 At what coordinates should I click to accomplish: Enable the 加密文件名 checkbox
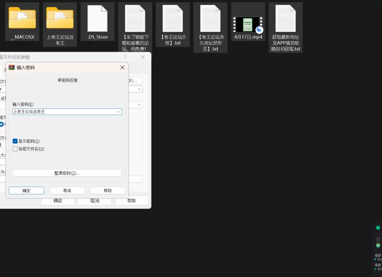[15, 149]
